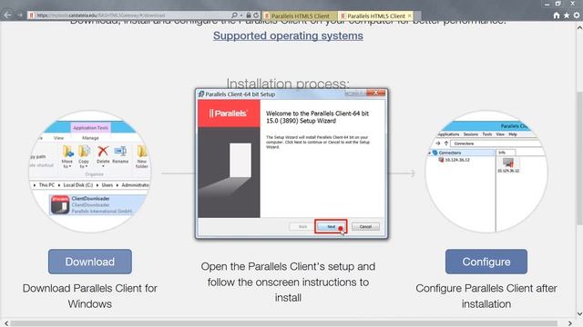
Task: View the security lock icon in address bar
Action: click(249, 15)
